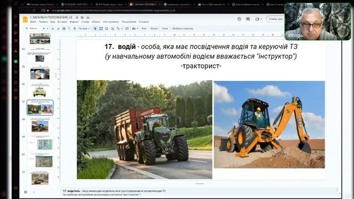
Task: Click the move to folder icon
Action: point(82,17)
